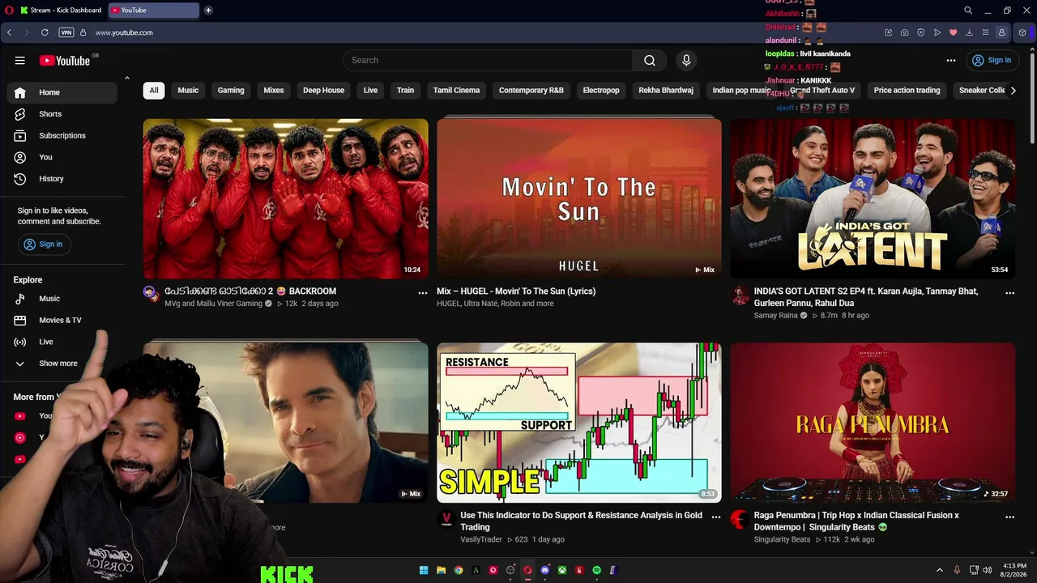
Task: Open the red-suits BACKROOM video thumbnail
Action: [286, 198]
